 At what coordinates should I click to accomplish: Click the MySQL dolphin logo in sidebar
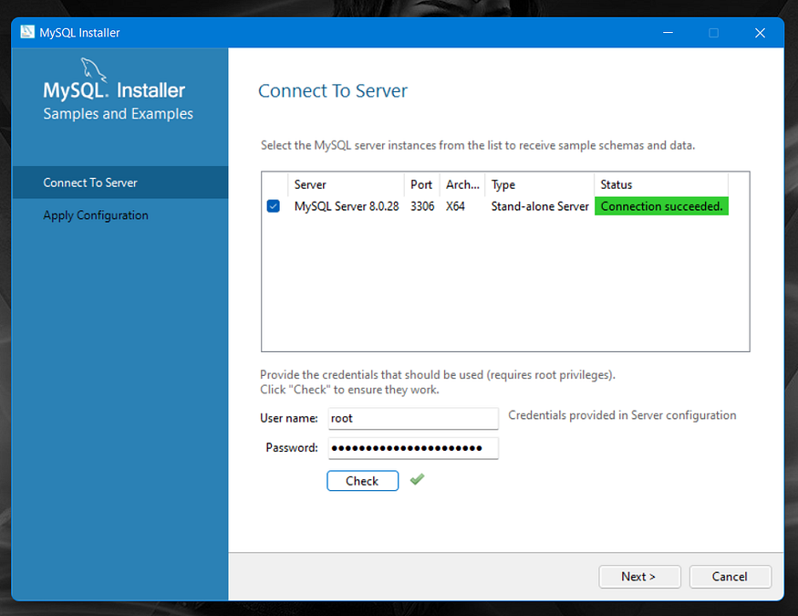pyautogui.click(x=93, y=69)
